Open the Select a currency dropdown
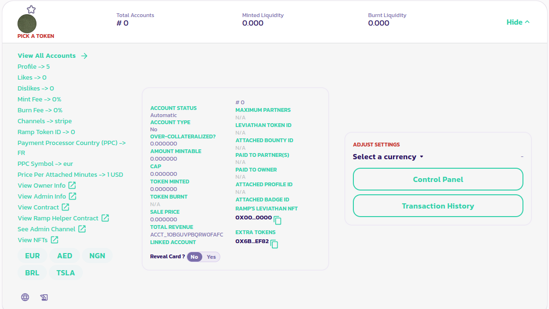 388,157
